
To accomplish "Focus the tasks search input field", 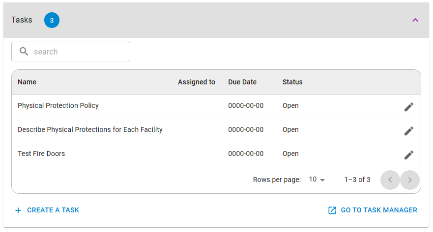I will point(71,52).
